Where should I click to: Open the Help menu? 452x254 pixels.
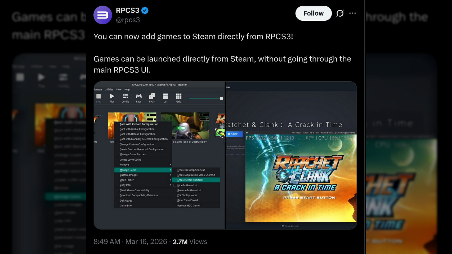pos(127,89)
